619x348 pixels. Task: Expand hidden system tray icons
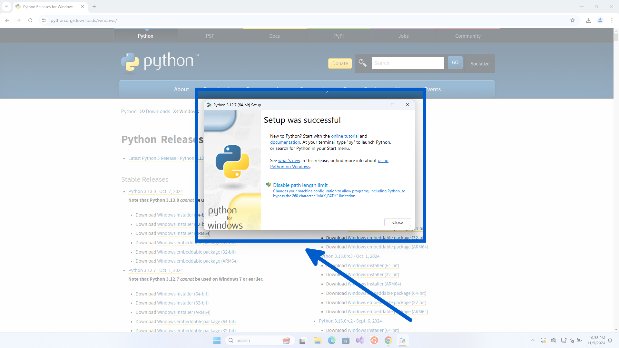[533, 340]
